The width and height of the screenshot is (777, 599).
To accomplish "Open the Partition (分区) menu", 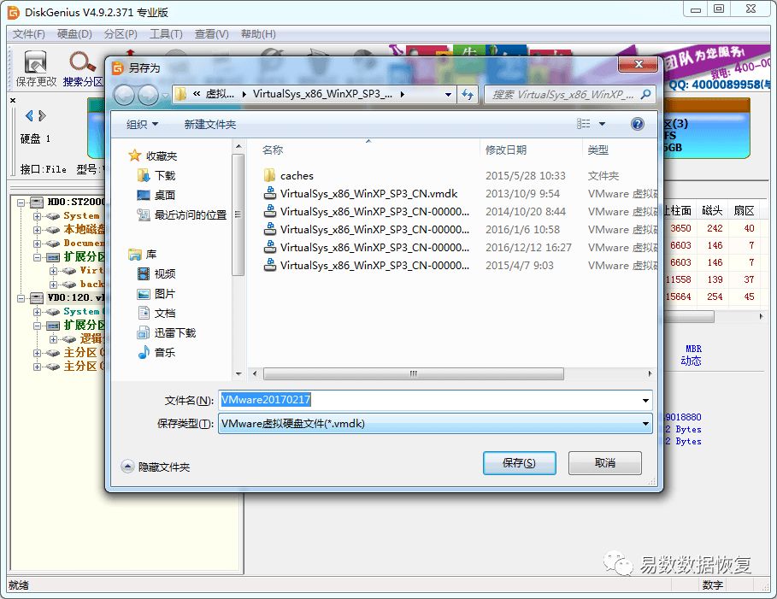I will pos(121,34).
